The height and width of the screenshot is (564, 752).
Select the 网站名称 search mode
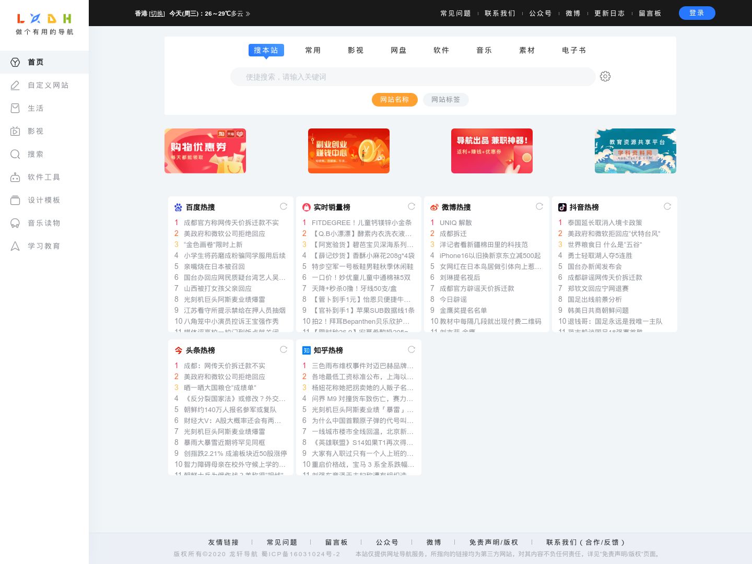[395, 100]
